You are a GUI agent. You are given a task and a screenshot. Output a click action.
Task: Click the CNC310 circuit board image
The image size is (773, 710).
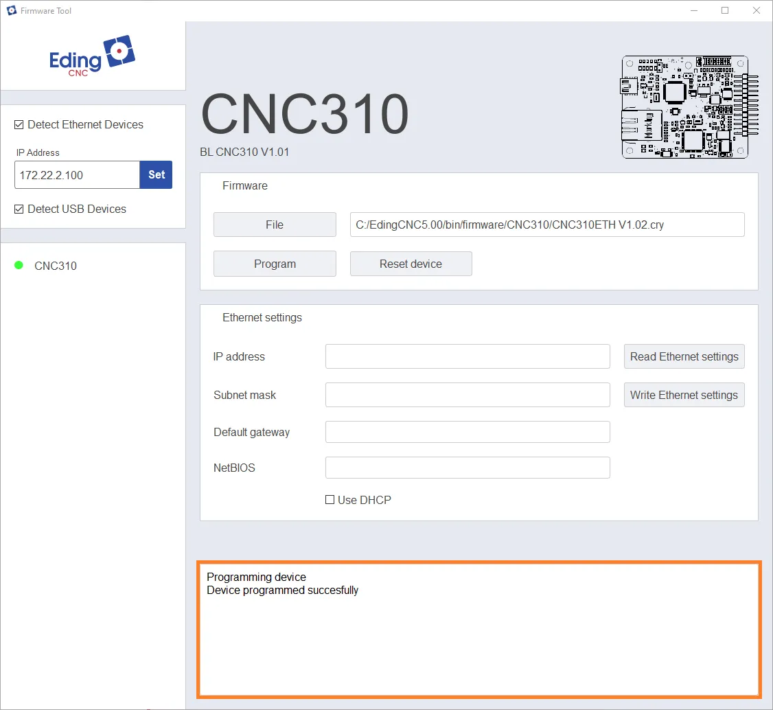[689, 107]
